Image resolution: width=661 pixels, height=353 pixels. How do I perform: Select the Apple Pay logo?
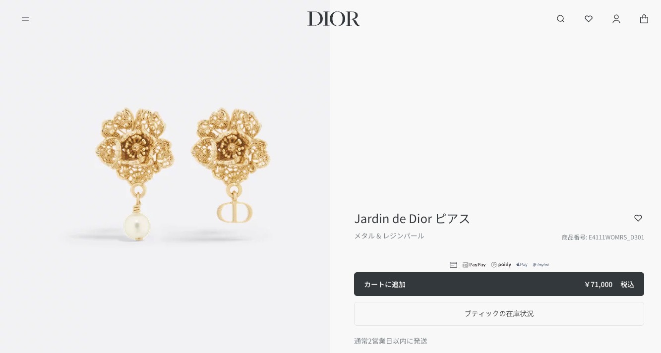click(x=522, y=265)
